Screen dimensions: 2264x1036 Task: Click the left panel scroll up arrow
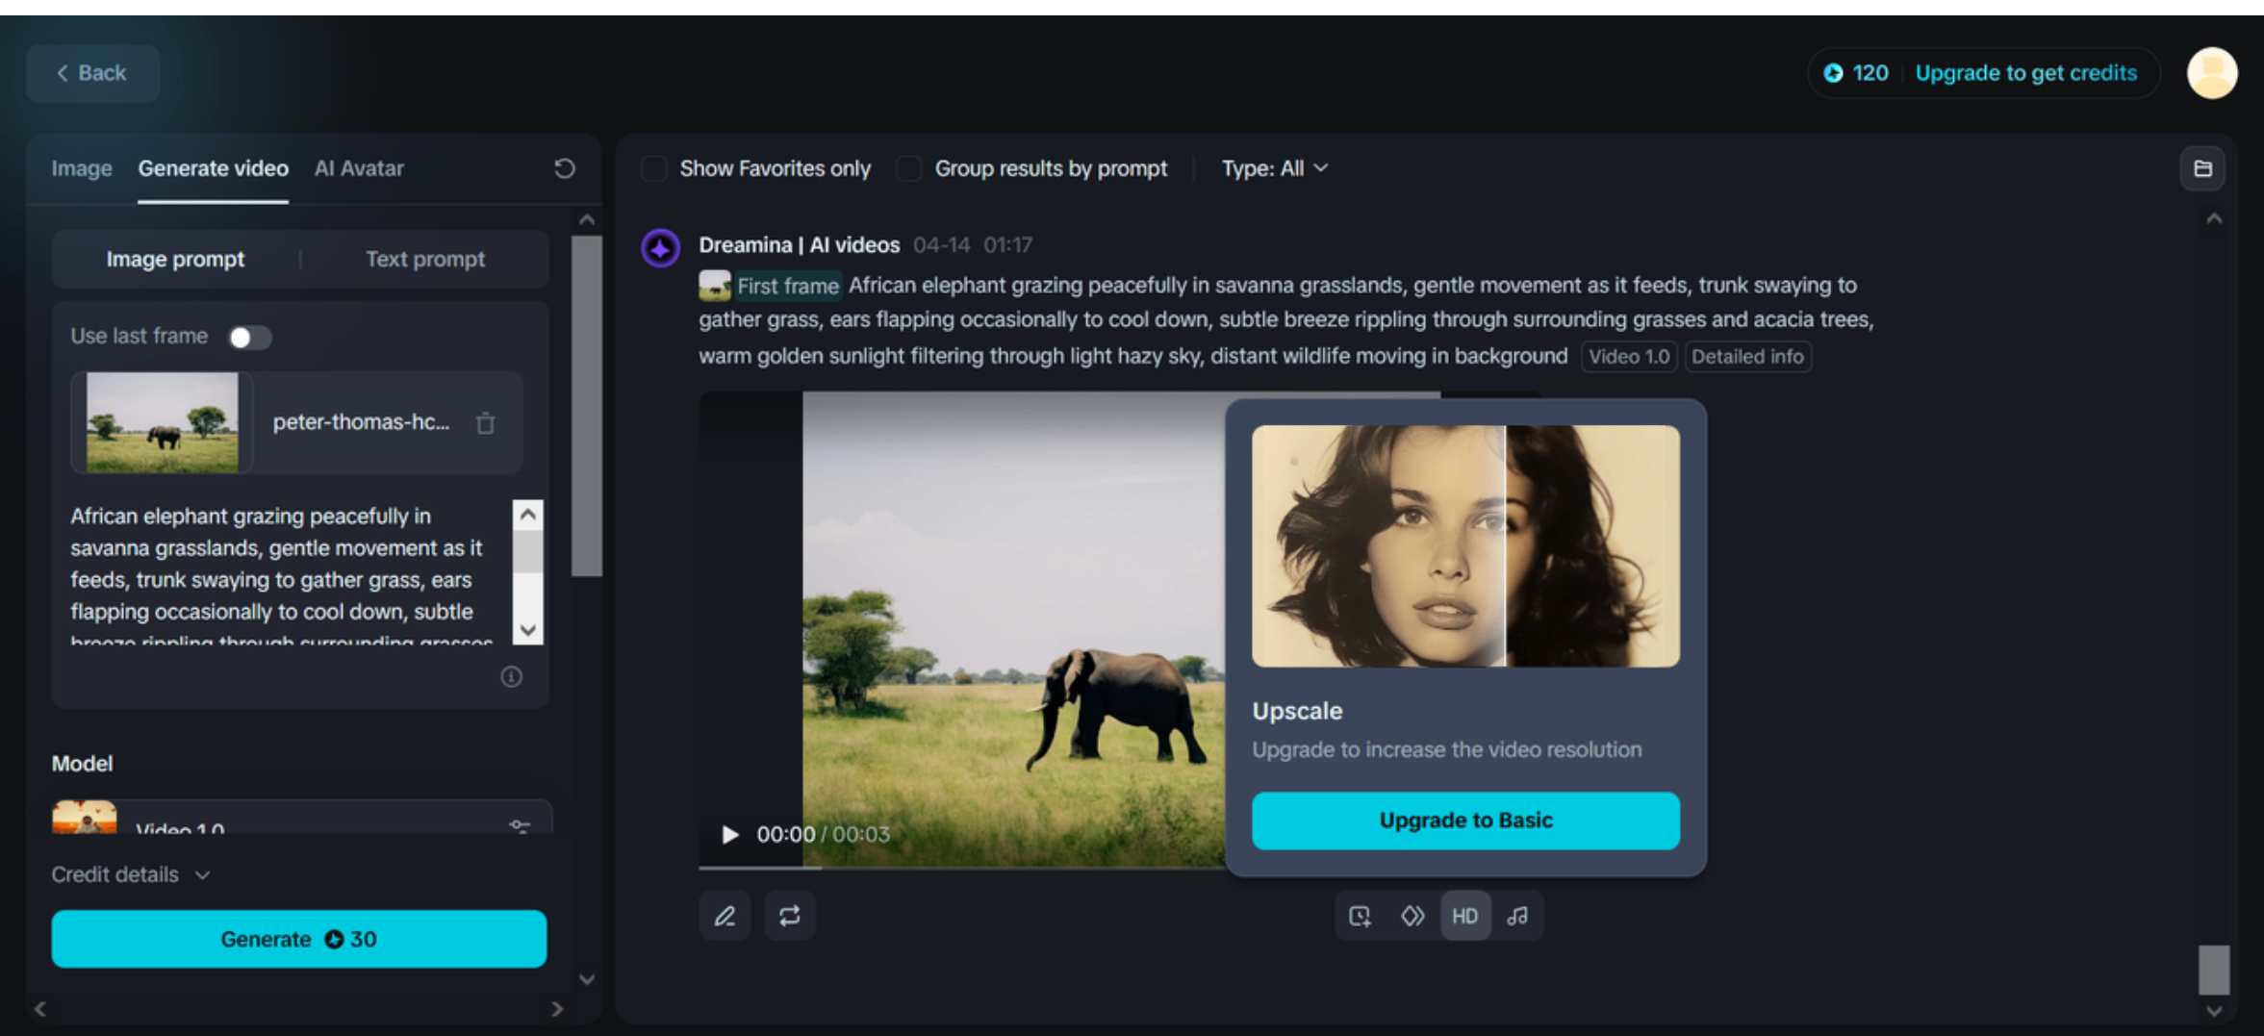click(x=586, y=220)
